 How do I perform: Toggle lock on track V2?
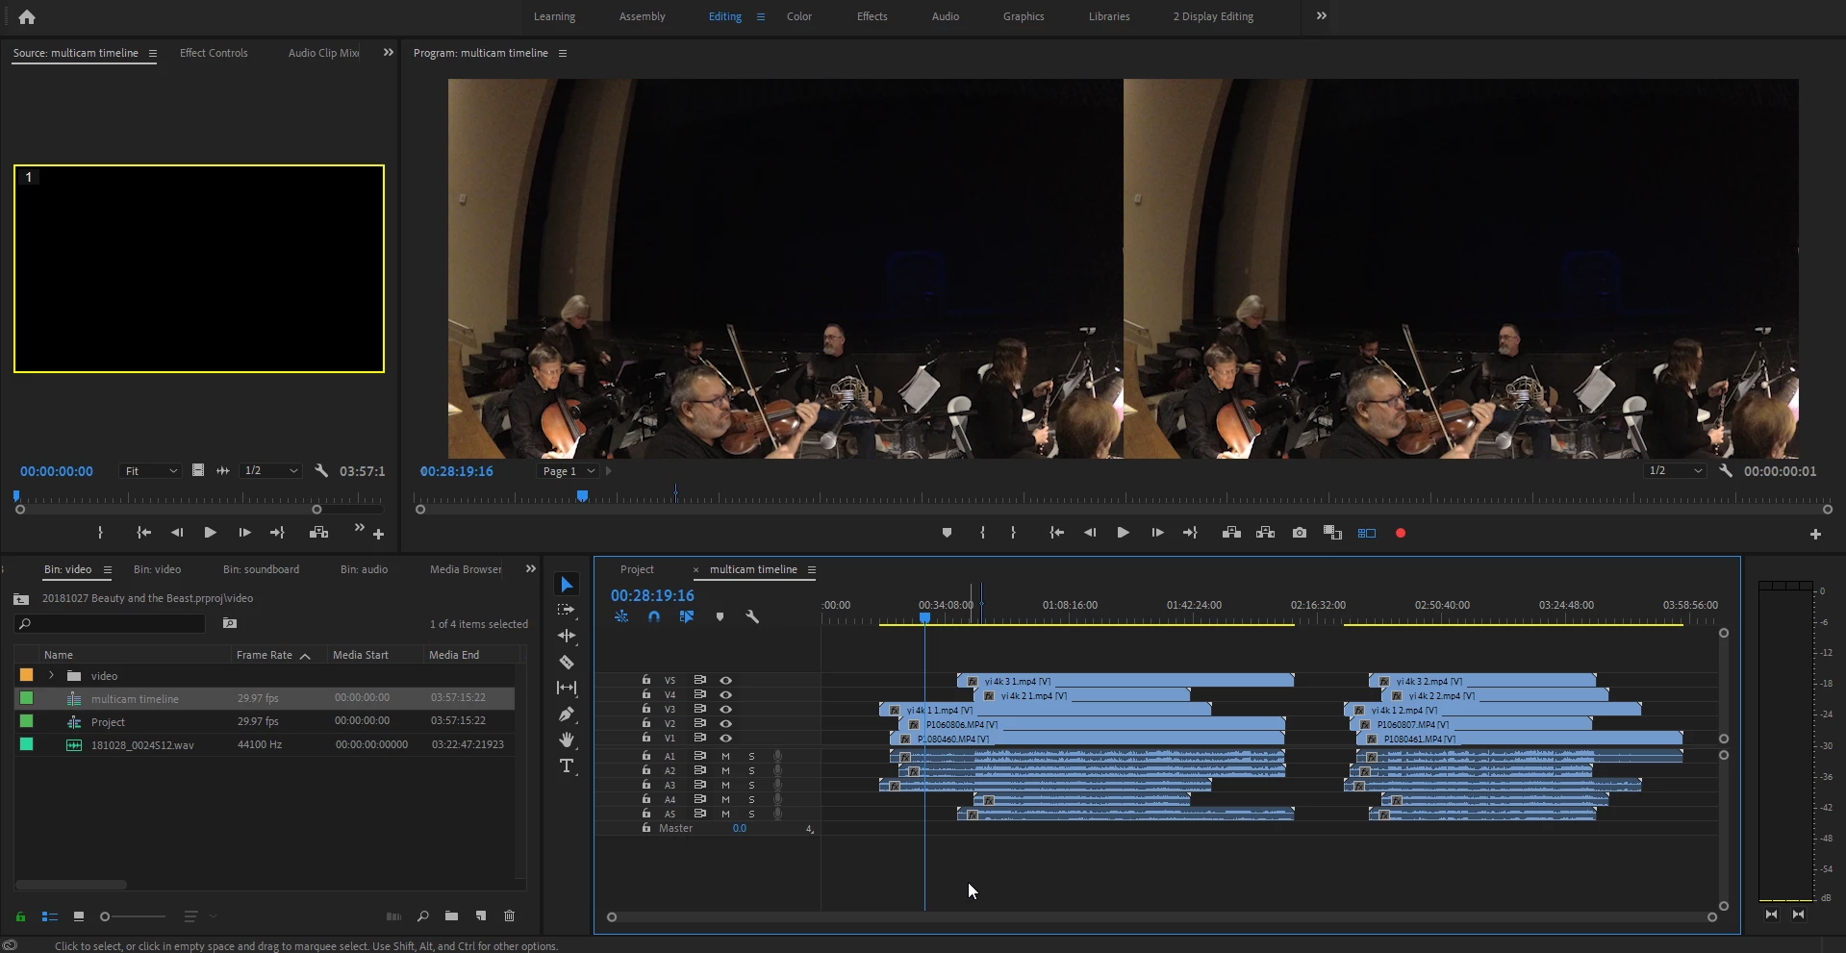pos(646,722)
